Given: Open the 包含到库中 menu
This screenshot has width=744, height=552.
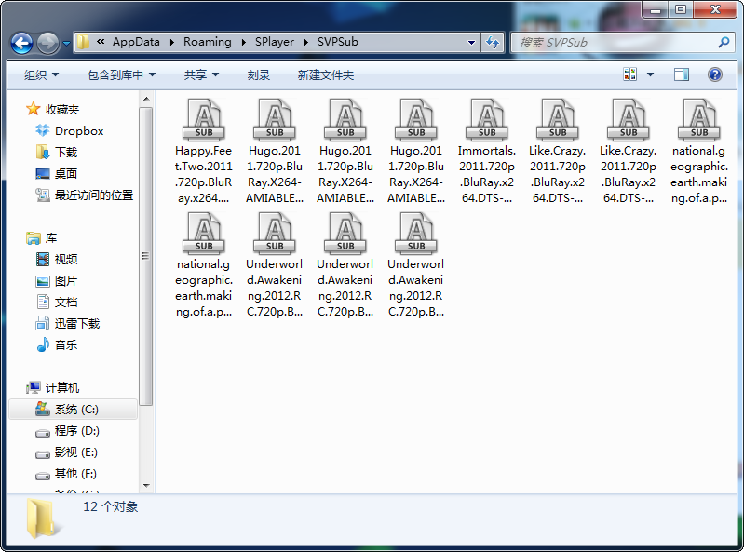Looking at the screenshot, I should [121, 74].
